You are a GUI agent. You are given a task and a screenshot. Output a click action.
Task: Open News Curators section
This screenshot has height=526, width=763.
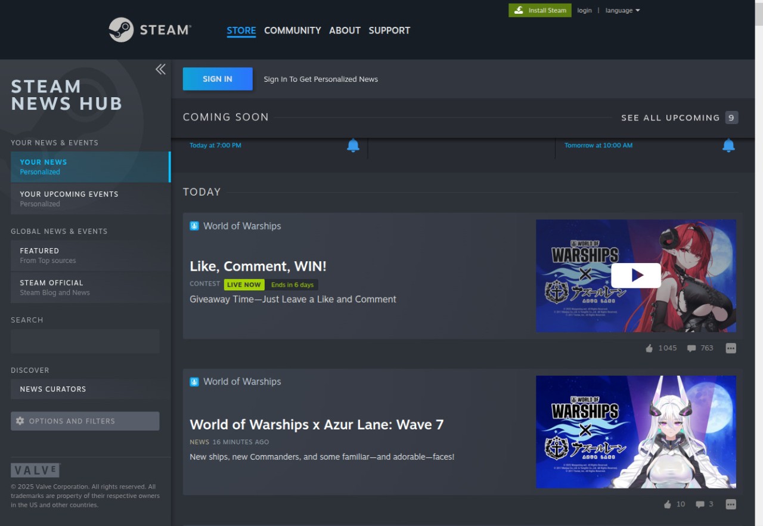tap(91, 389)
